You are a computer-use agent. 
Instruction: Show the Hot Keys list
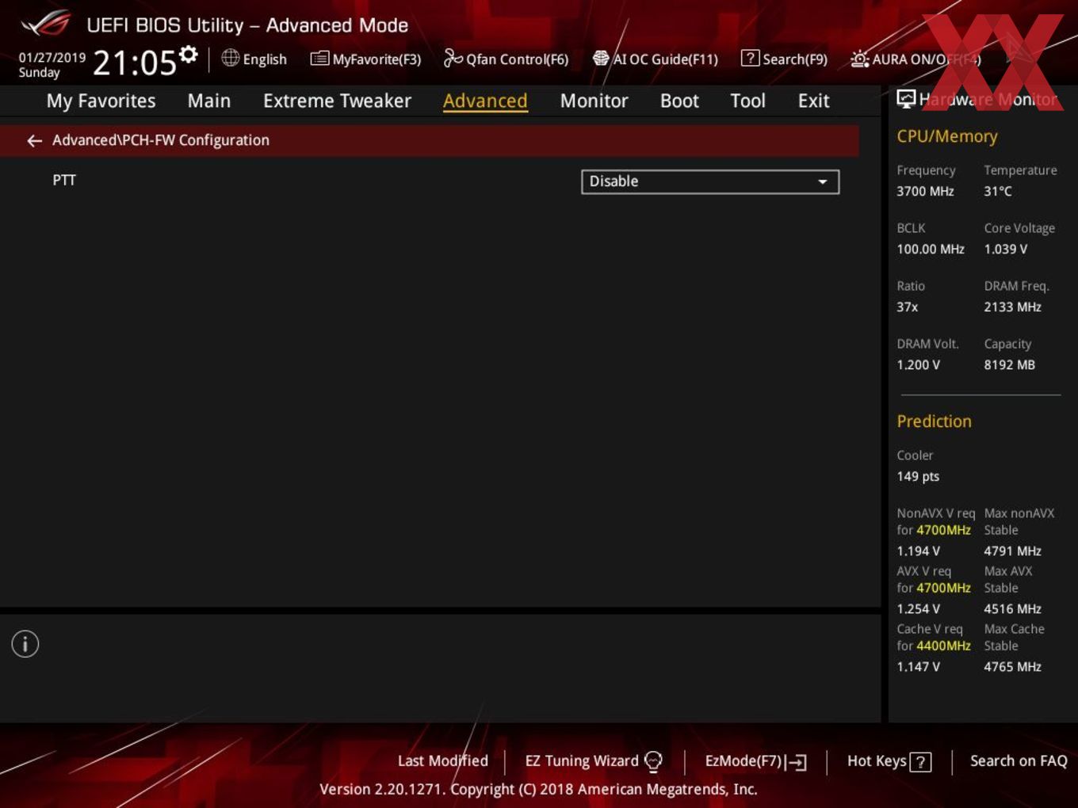(x=889, y=761)
